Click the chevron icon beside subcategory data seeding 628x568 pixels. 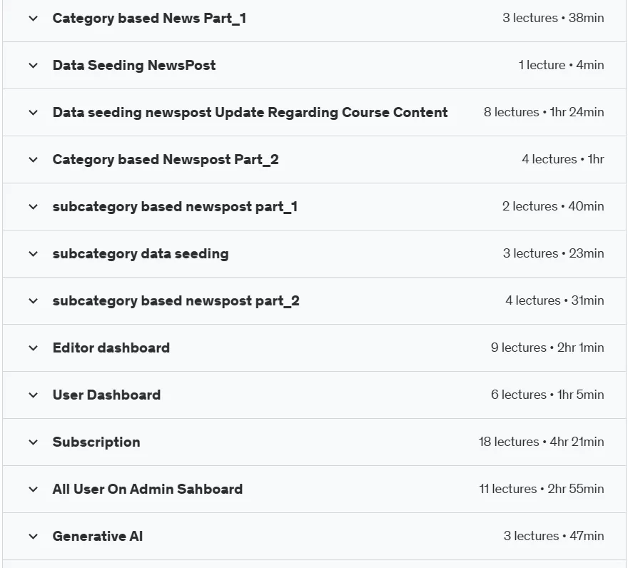34,254
